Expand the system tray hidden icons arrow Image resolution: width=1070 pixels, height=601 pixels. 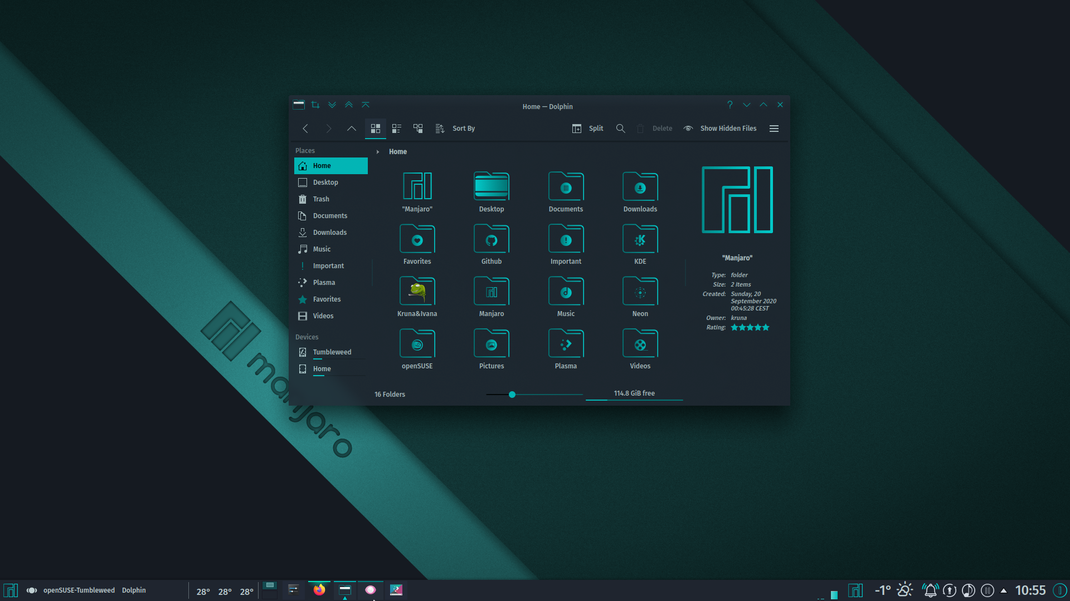point(1004,590)
